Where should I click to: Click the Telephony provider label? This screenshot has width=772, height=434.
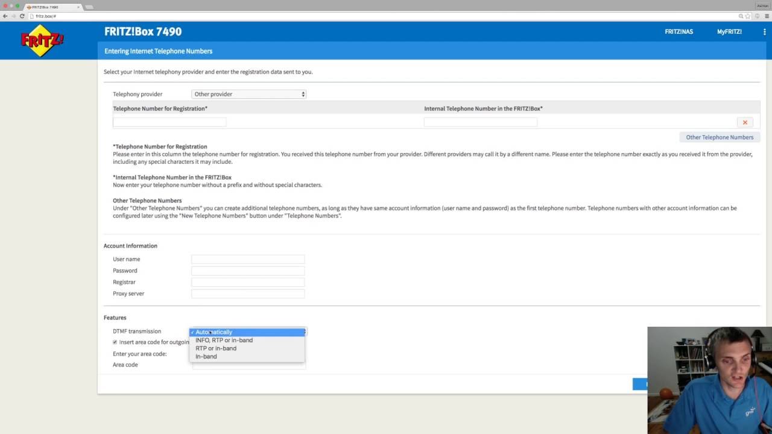(138, 94)
